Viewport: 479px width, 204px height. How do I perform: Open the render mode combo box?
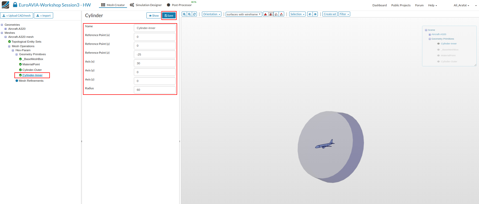[244, 14]
